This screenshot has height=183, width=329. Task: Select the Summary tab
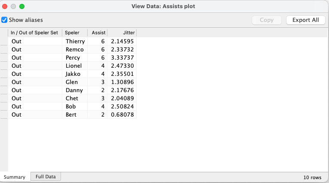15,177
